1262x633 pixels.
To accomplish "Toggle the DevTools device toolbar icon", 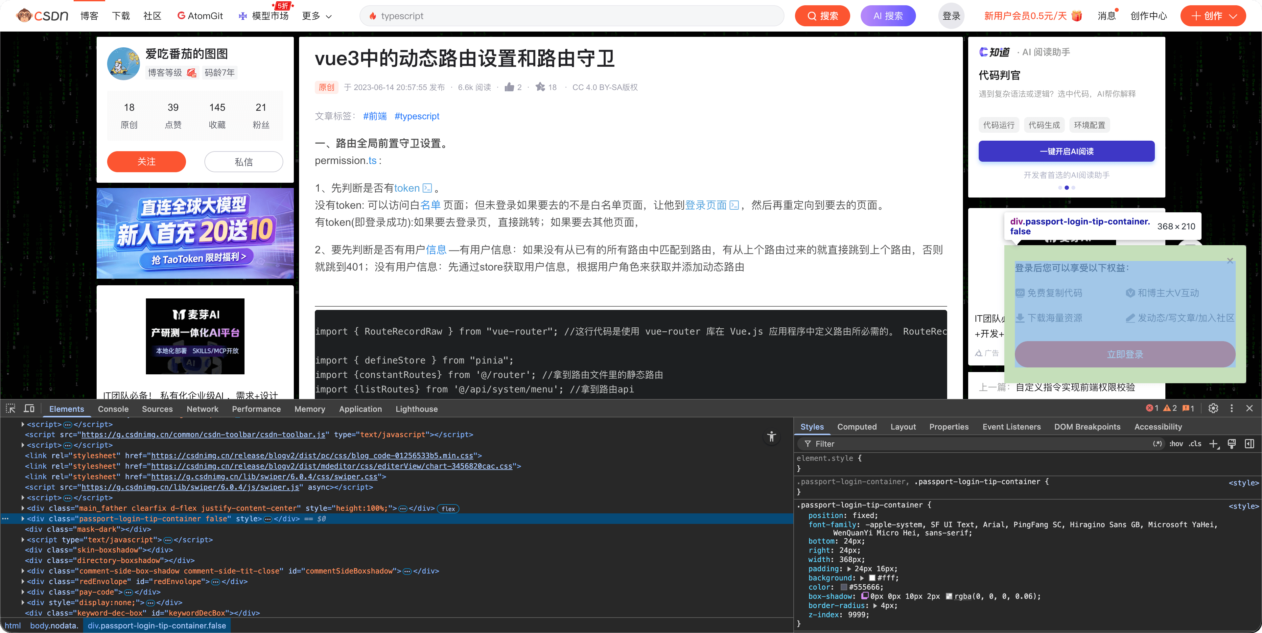I will click(29, 409).
